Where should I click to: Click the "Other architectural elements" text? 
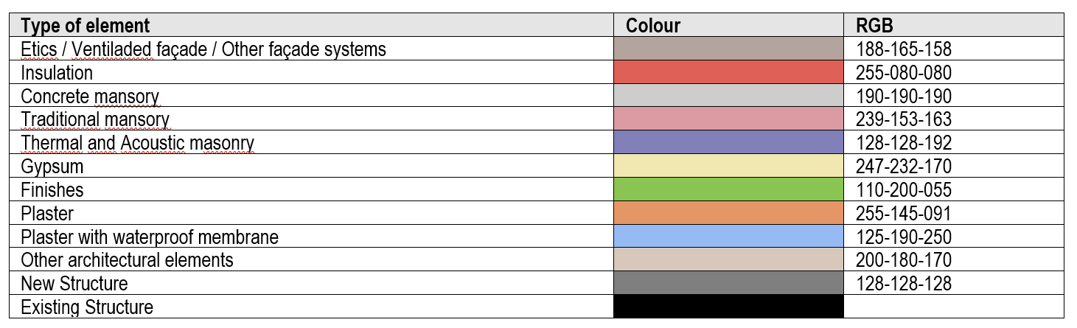(x=127, y=260)
